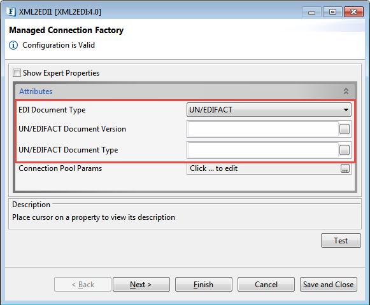Close the dialog with red X button
The height and width of the screenshot is (305, 370).
[353, 12]
